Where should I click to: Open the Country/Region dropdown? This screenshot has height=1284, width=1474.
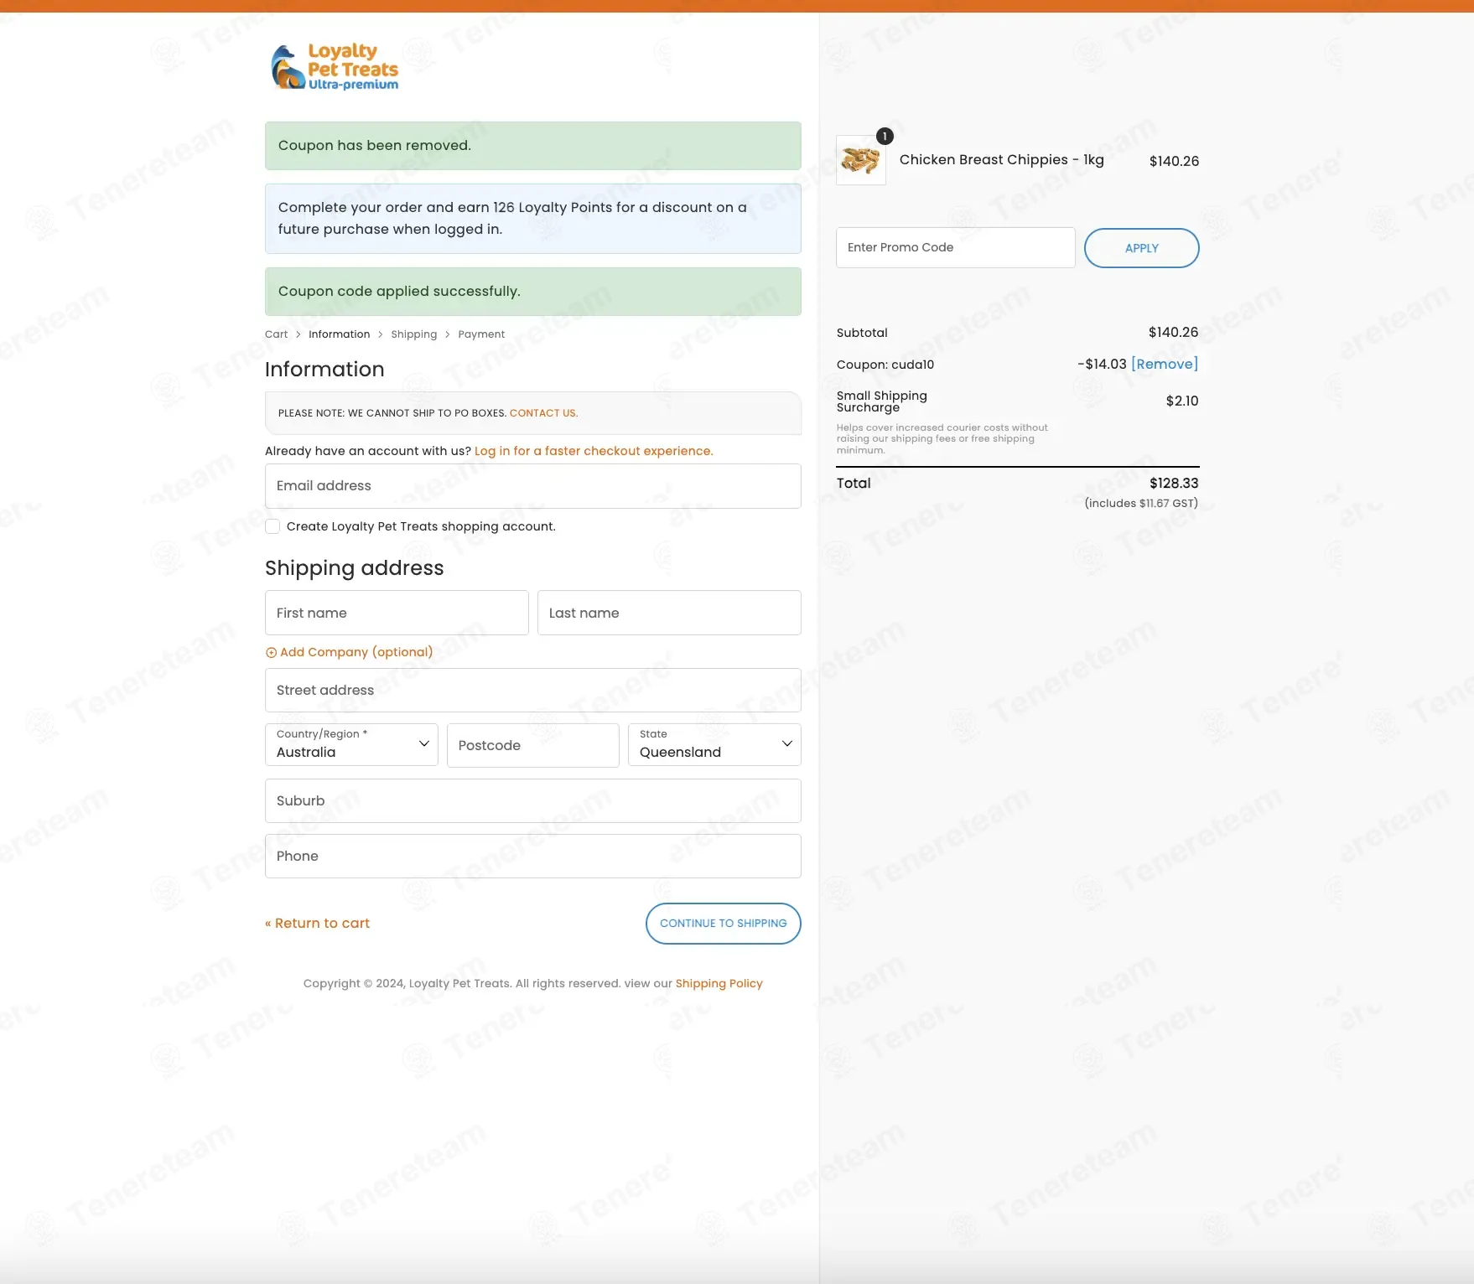click(x=351, y=744)
